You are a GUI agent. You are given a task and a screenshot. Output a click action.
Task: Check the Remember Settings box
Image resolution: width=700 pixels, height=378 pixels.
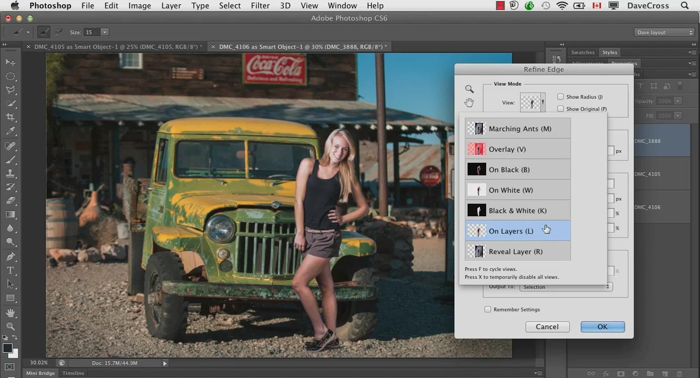point(488,309)
